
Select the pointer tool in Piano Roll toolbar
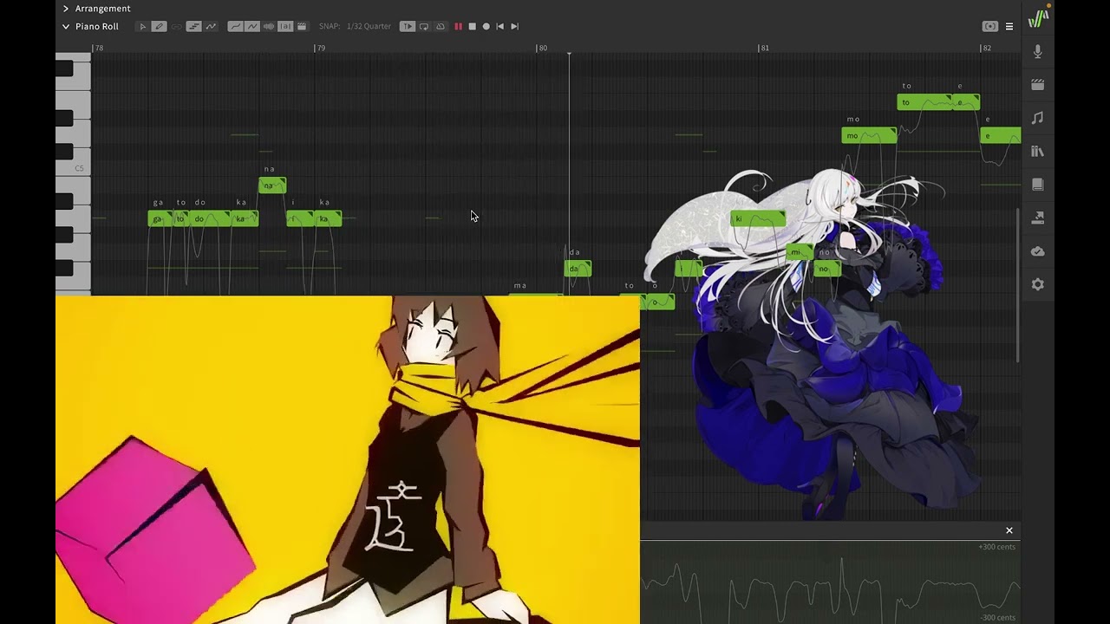tap(142, 27)
